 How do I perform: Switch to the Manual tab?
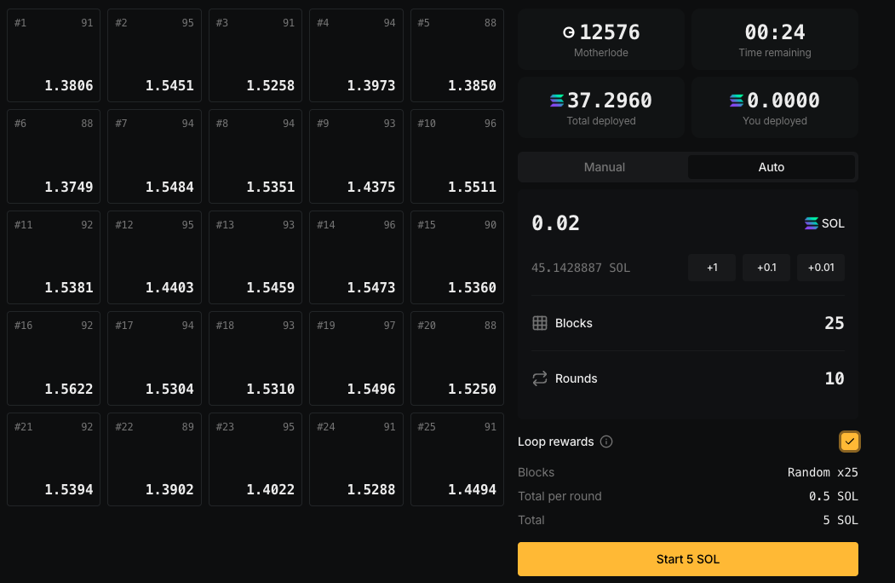coord(604,167)
